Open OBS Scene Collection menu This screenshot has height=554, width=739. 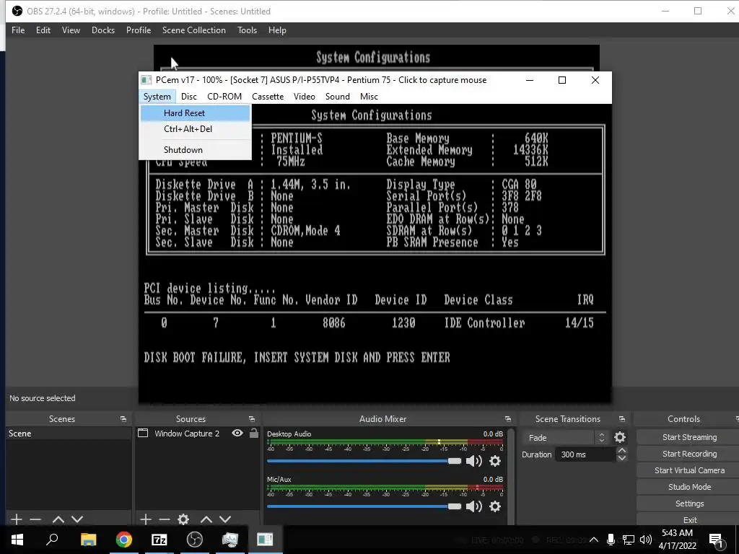(x=193, y=30)
